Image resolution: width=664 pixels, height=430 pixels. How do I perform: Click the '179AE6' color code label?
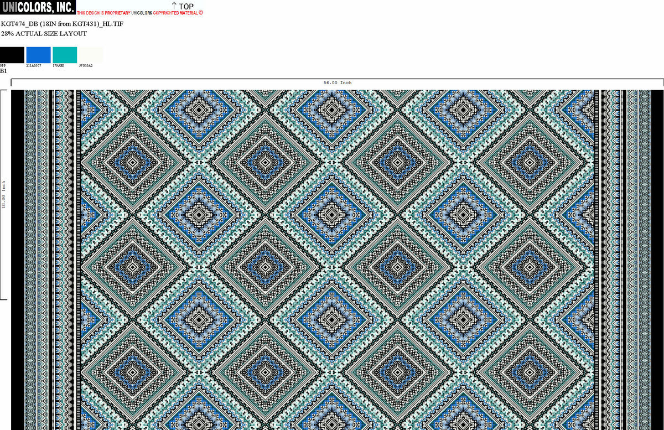coord(59,65)
